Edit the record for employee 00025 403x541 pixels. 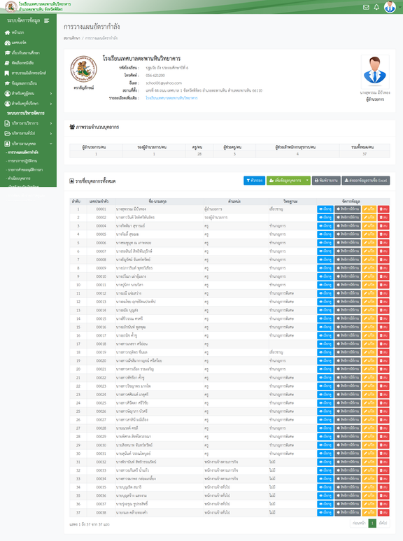369,403
